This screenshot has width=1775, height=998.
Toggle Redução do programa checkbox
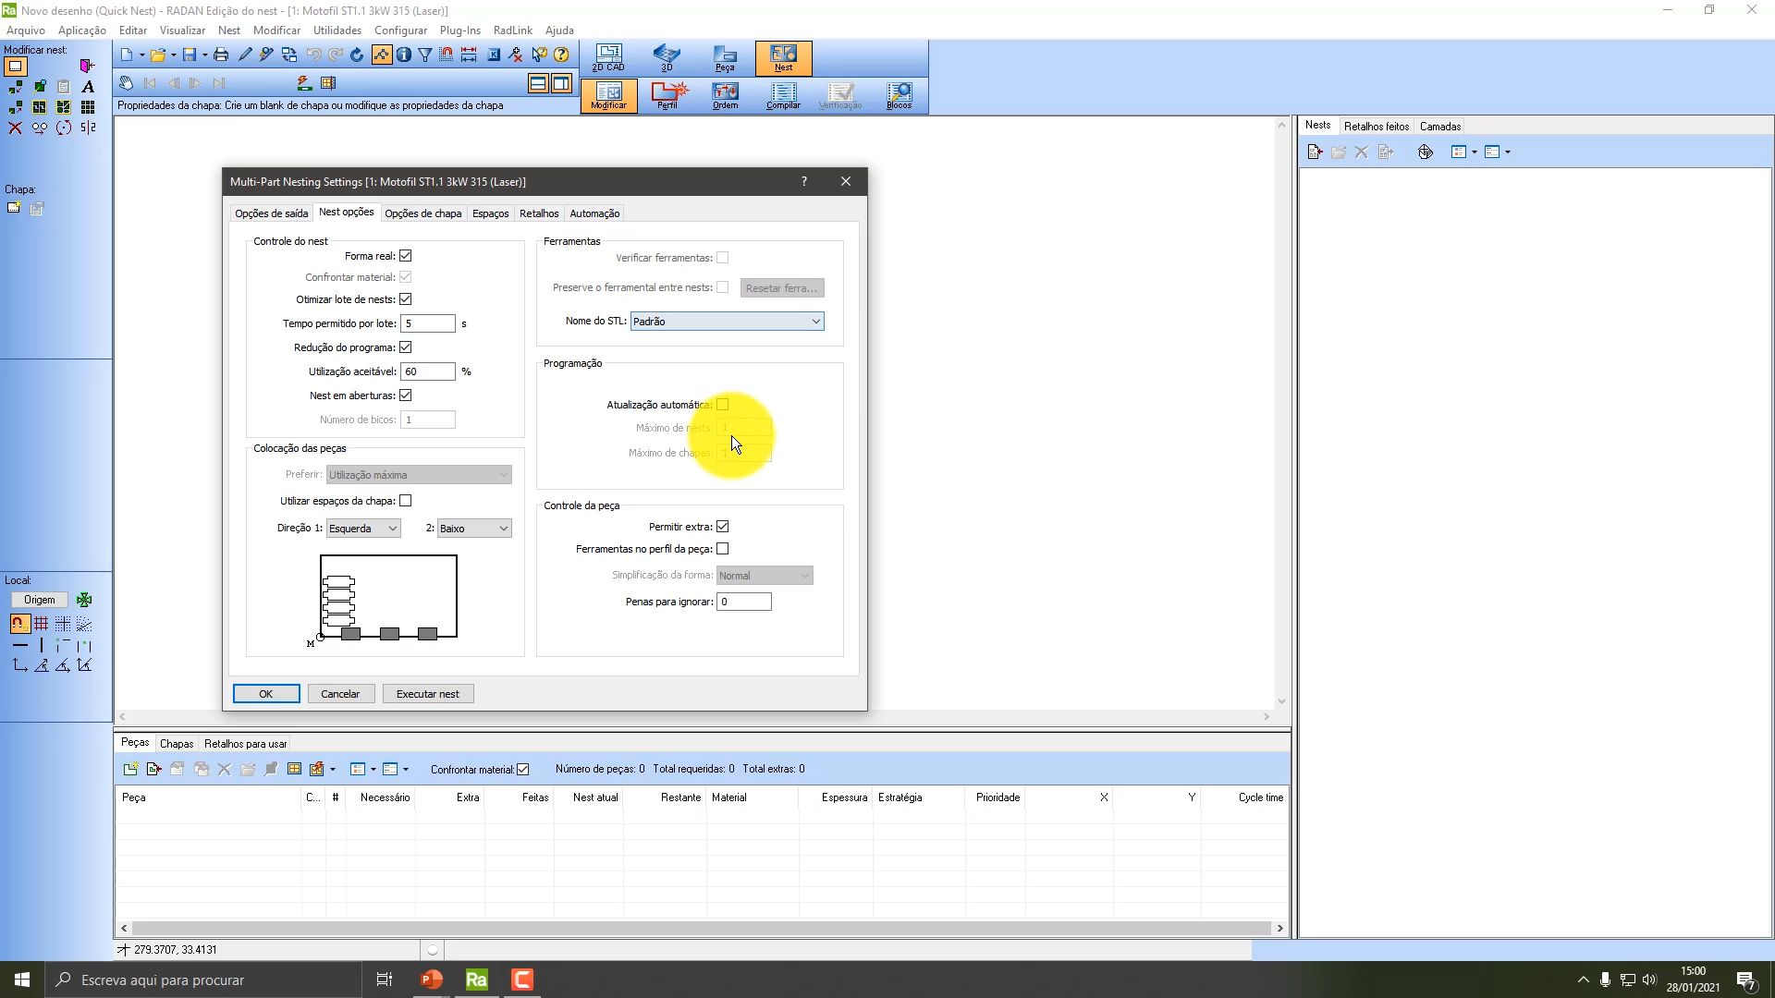coord(405,347)
